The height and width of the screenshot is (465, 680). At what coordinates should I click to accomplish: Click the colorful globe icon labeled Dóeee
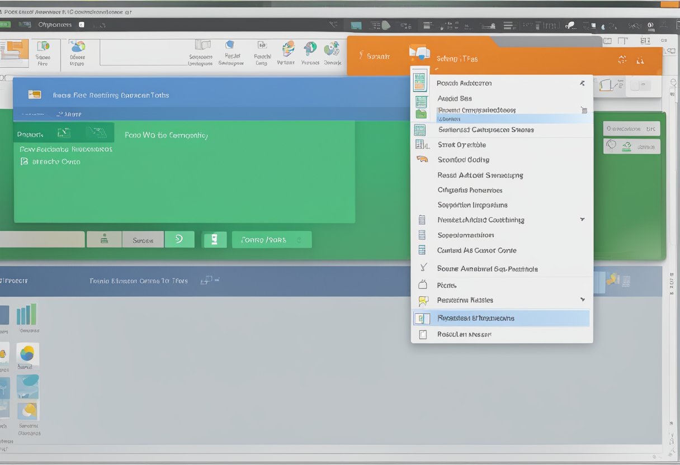pyautogui.click(x=77, y=47)
